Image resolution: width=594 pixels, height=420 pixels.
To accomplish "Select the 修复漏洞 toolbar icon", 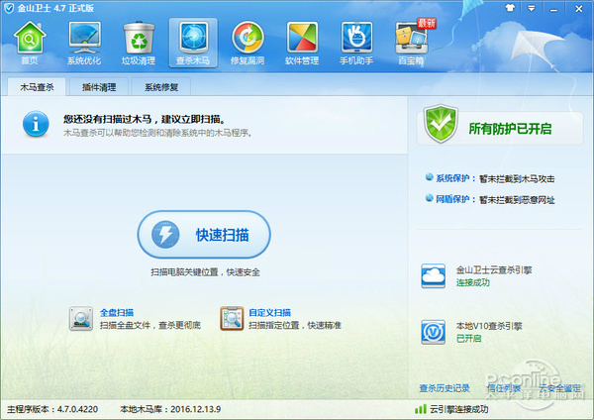I will pyautogui.click(x=247, y=43).
